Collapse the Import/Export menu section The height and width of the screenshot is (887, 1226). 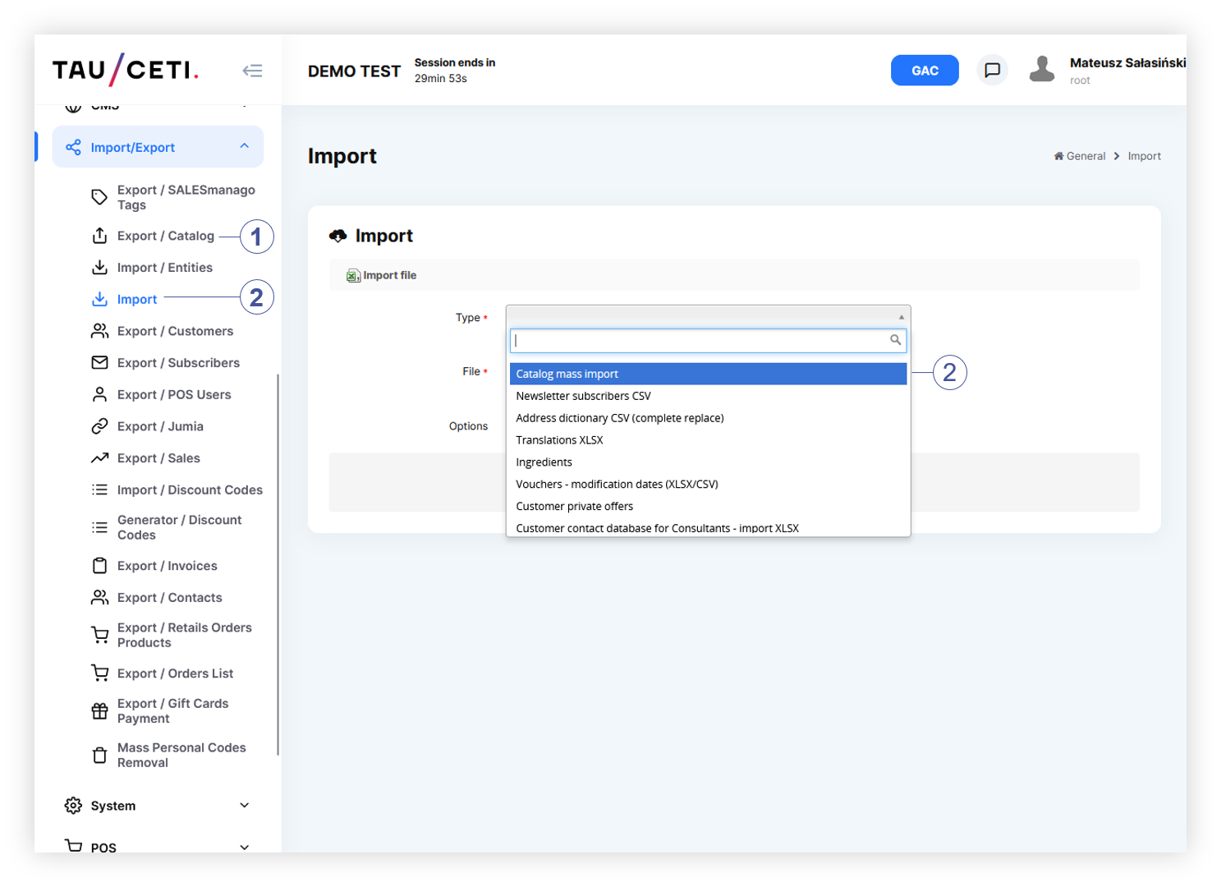[244, 147]
